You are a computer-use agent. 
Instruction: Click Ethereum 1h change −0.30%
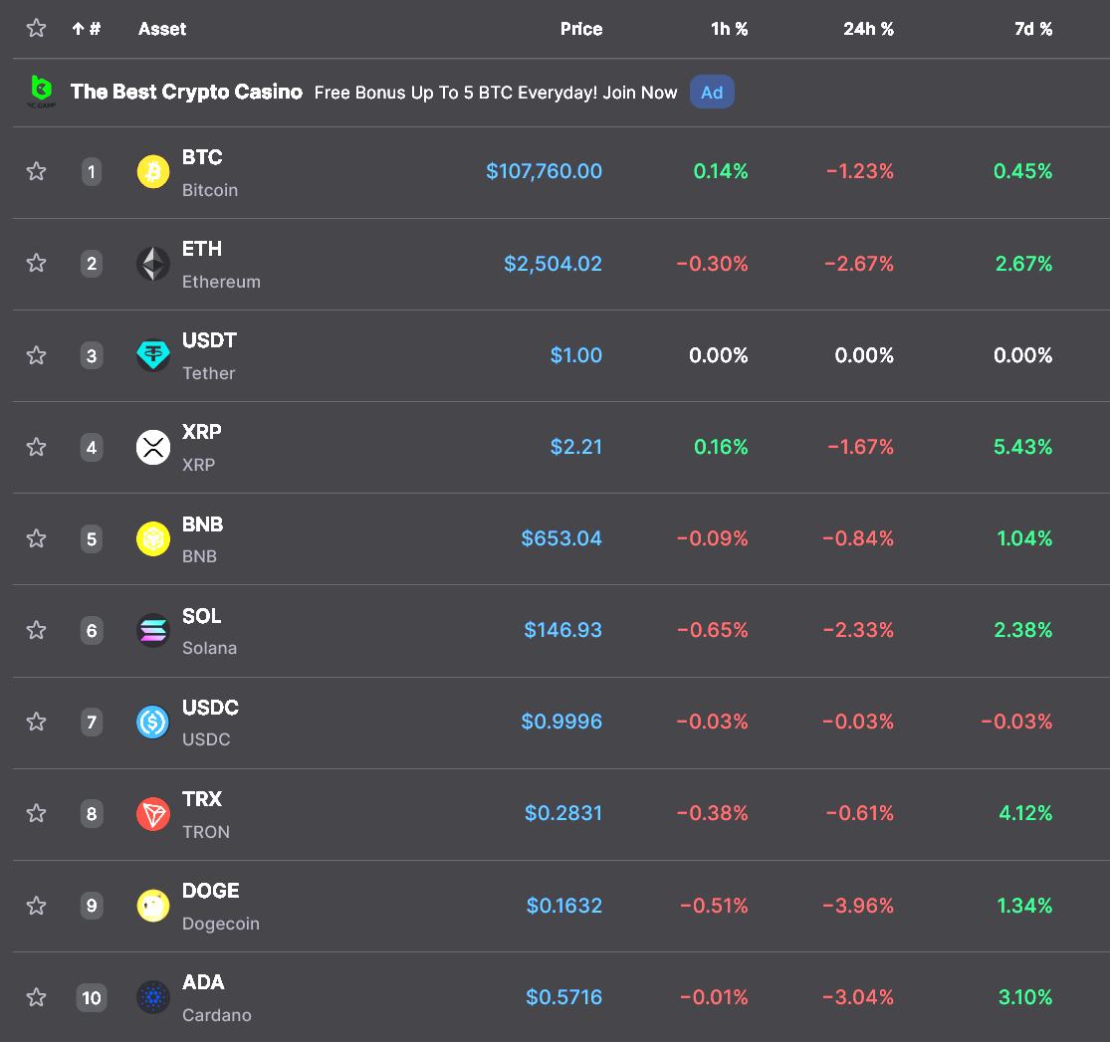712,264
